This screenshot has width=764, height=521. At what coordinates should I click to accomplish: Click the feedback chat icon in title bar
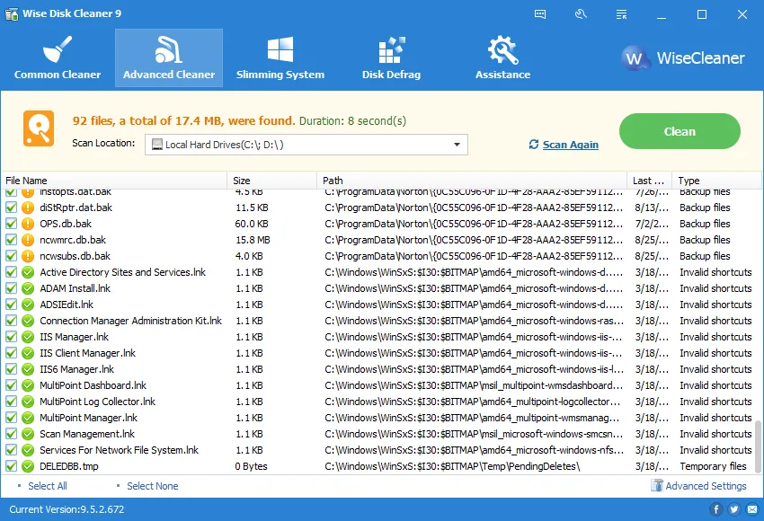coord(540,14)
